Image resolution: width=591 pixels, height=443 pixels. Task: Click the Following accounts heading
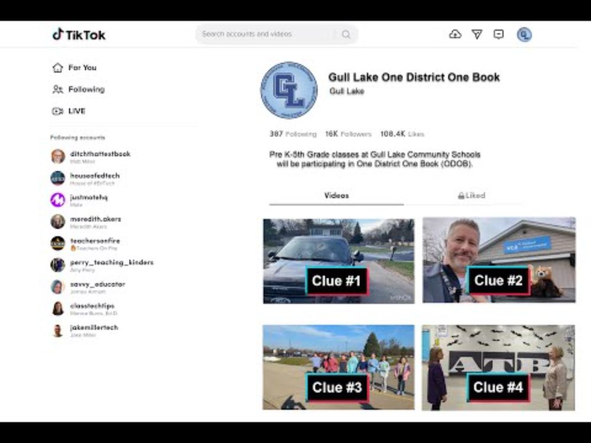(77, 138)
